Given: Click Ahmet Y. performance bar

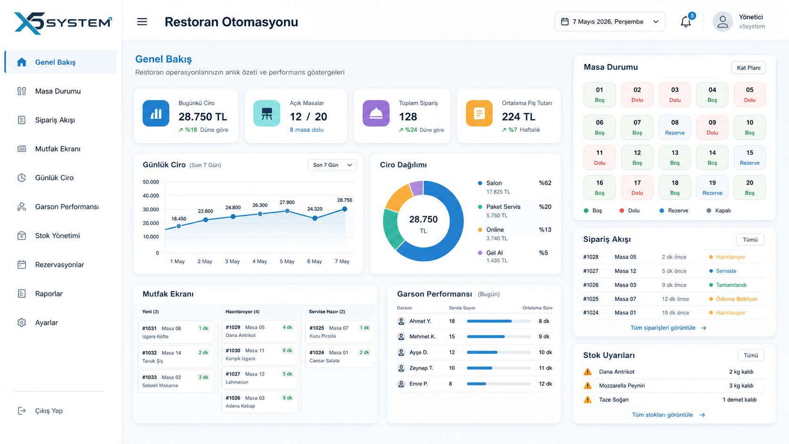Looking at the screenshot, I should 499,321.
